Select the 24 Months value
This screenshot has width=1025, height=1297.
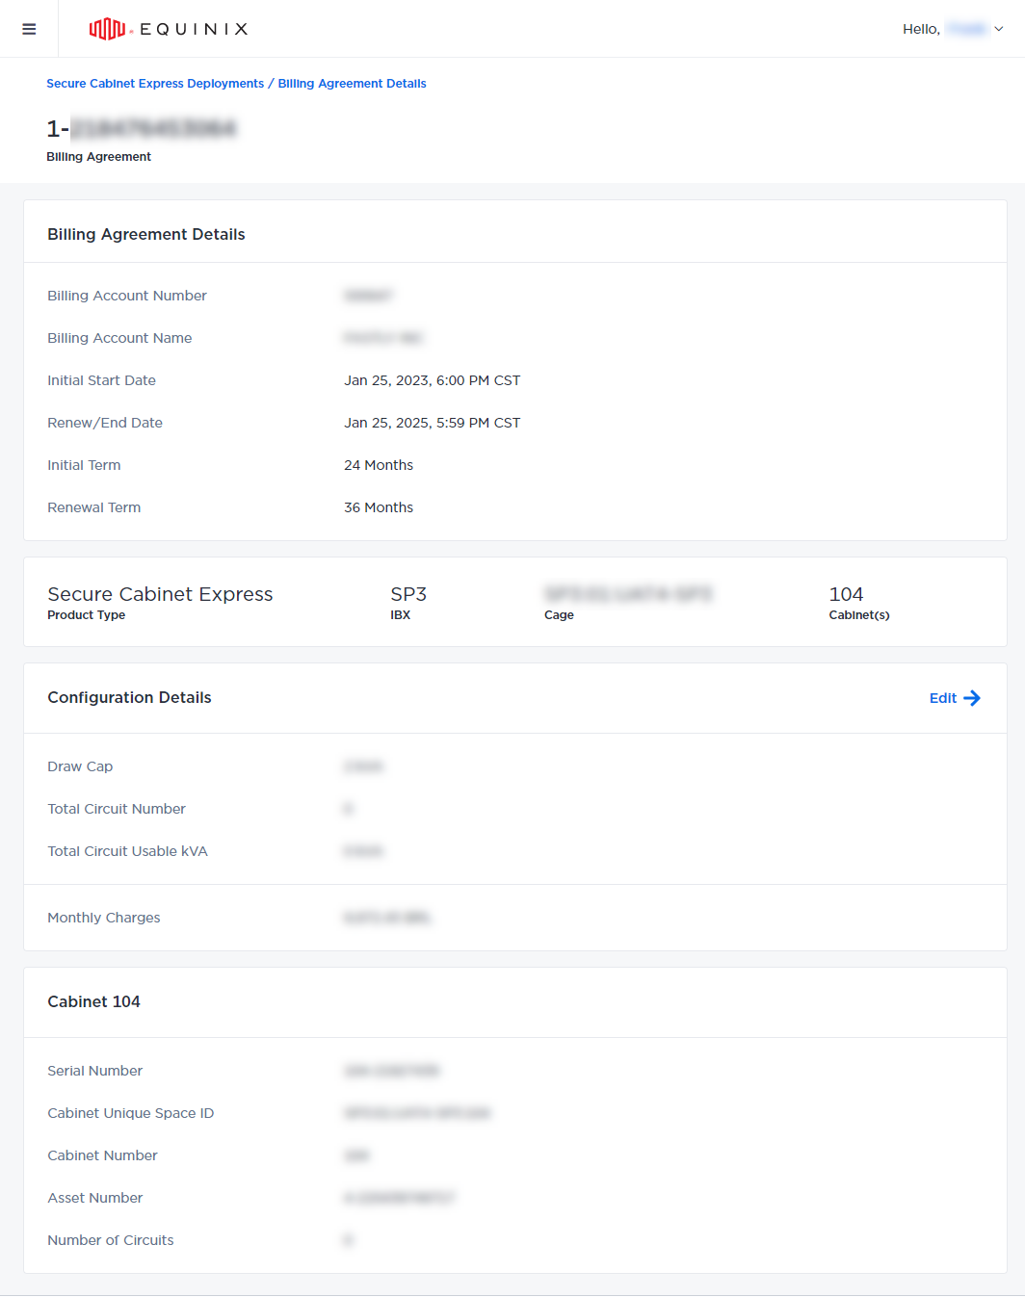click(x=379, y=465)
